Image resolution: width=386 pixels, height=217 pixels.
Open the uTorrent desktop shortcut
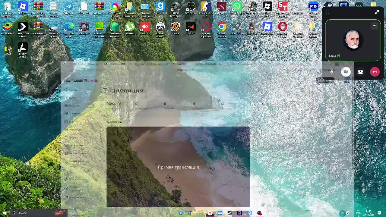point(130,29)
